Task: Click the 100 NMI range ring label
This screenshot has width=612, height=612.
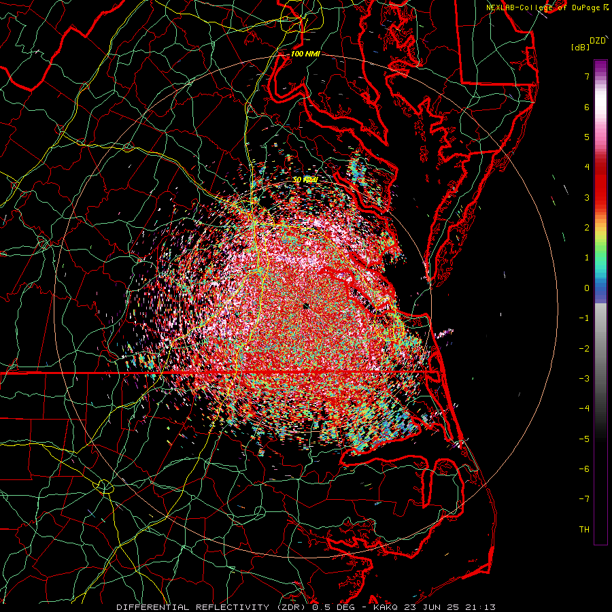Action: [305, 54]
